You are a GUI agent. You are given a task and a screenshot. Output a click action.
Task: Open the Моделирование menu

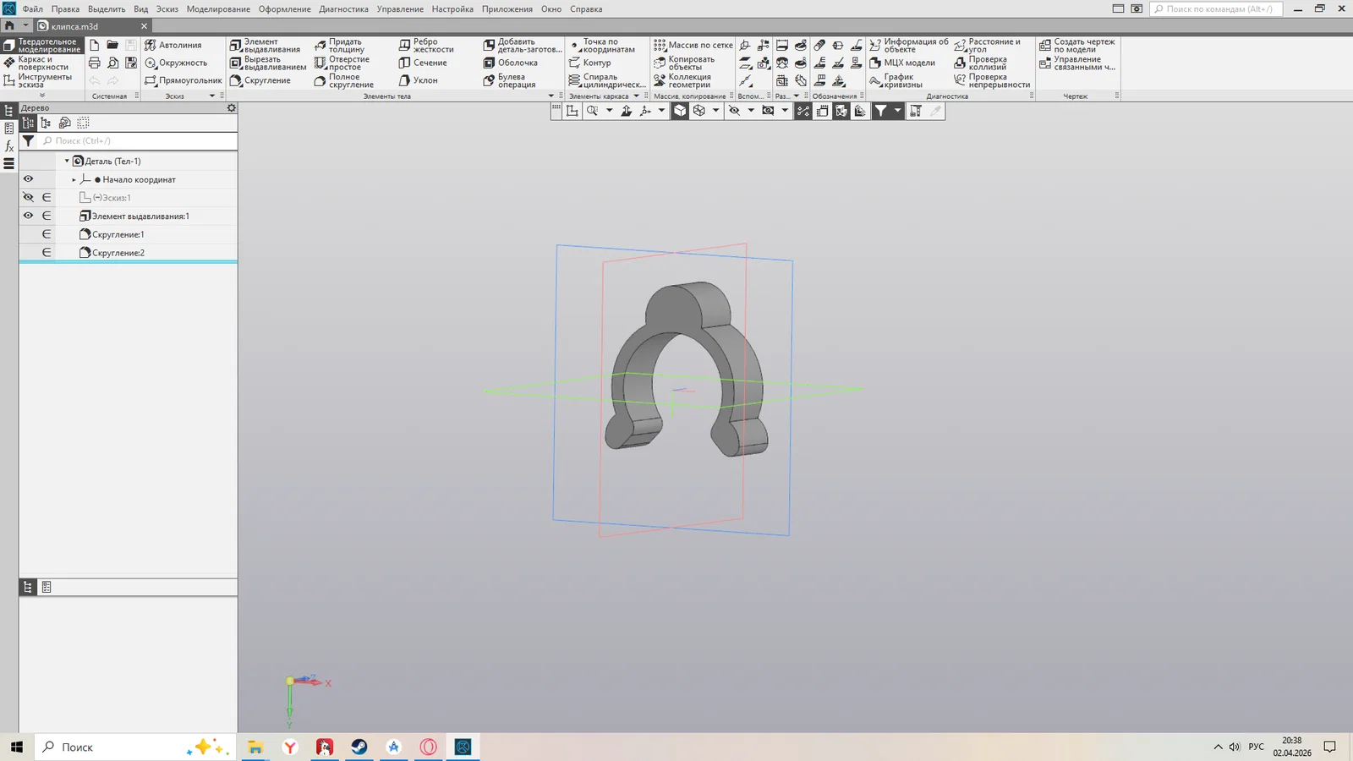tap(218, 9)
